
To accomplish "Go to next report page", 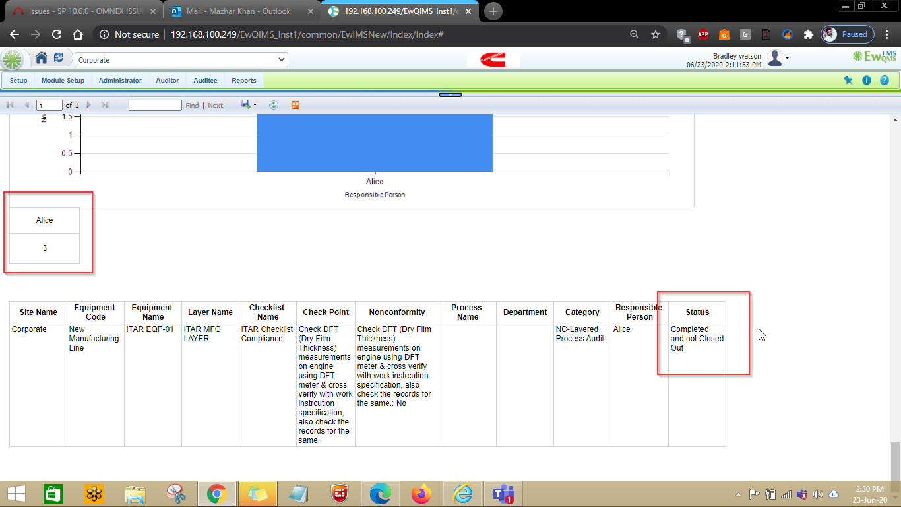I will (88, 105).
